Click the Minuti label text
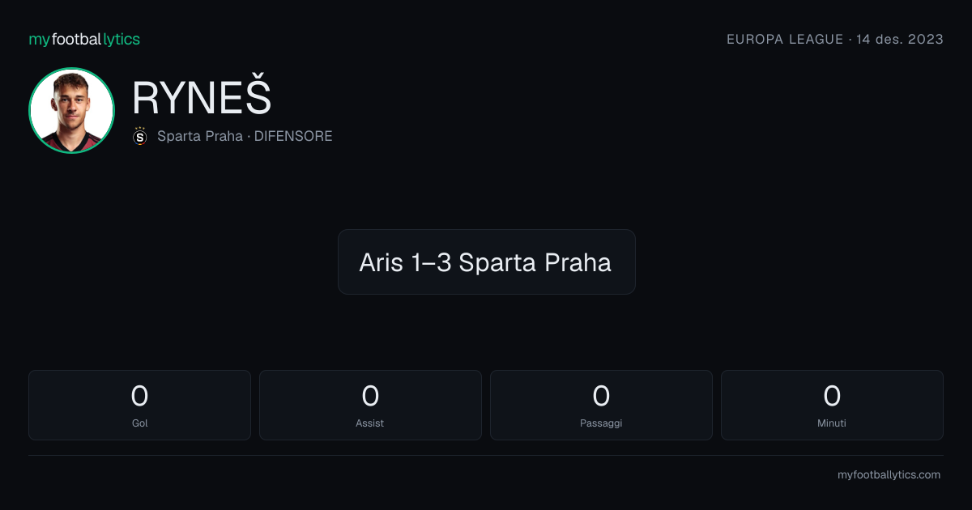This screenshot has width=972, height=510. click(x=832, y=423)
